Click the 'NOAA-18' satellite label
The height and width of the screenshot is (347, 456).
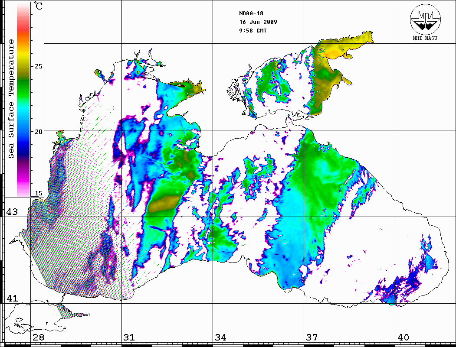[251, 13]
